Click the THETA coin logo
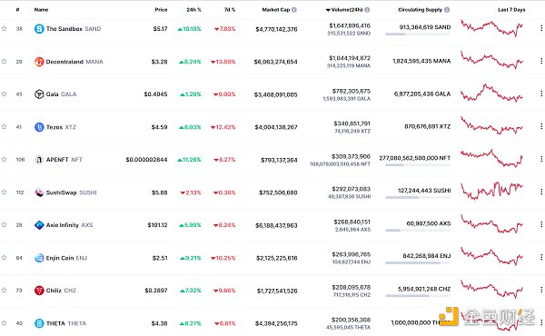This screenshot has width=545, height=336. point(39,323)
